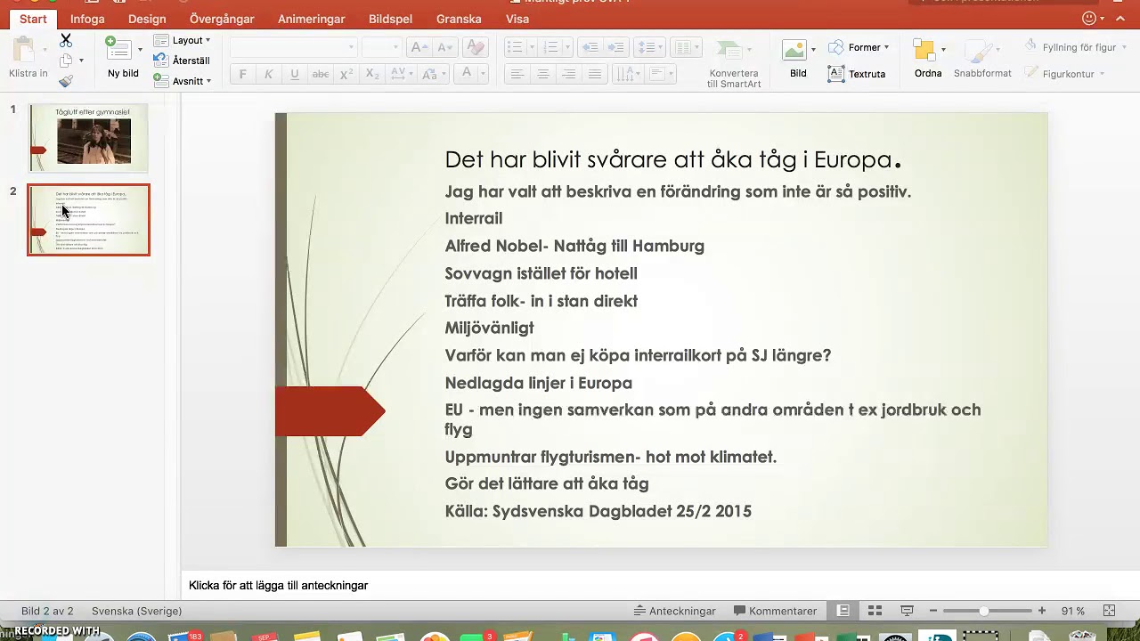Select the Format Painter brush icon

[x=66, y=81]
